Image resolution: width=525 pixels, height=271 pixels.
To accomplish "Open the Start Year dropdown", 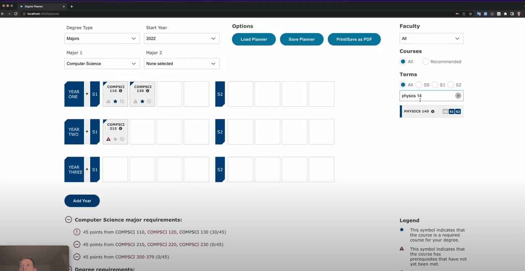I will coord(182,39).
